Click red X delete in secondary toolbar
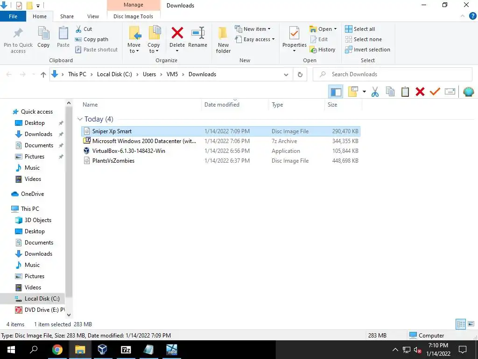Screen dimensions: 478x359 420,92
